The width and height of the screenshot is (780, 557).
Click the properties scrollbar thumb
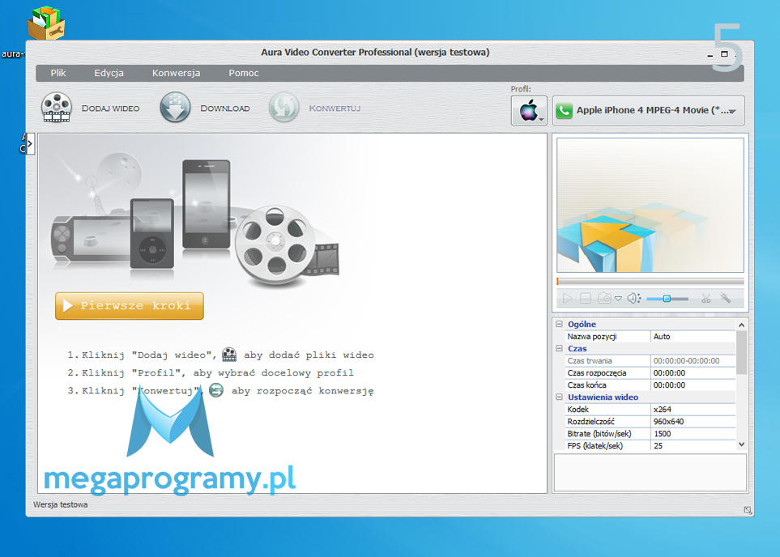(x=742, y=352)
